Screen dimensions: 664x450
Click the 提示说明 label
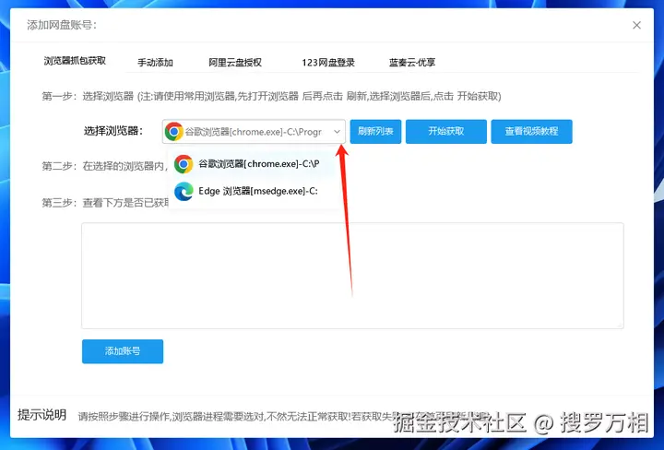click(41, 415)
